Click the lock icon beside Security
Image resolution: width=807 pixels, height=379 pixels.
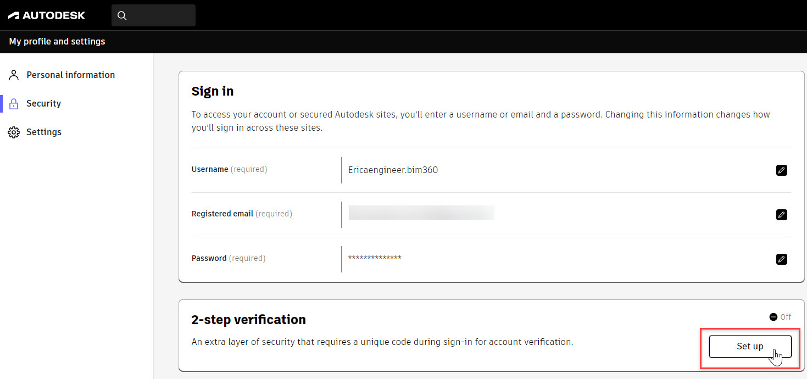point(14,104)
